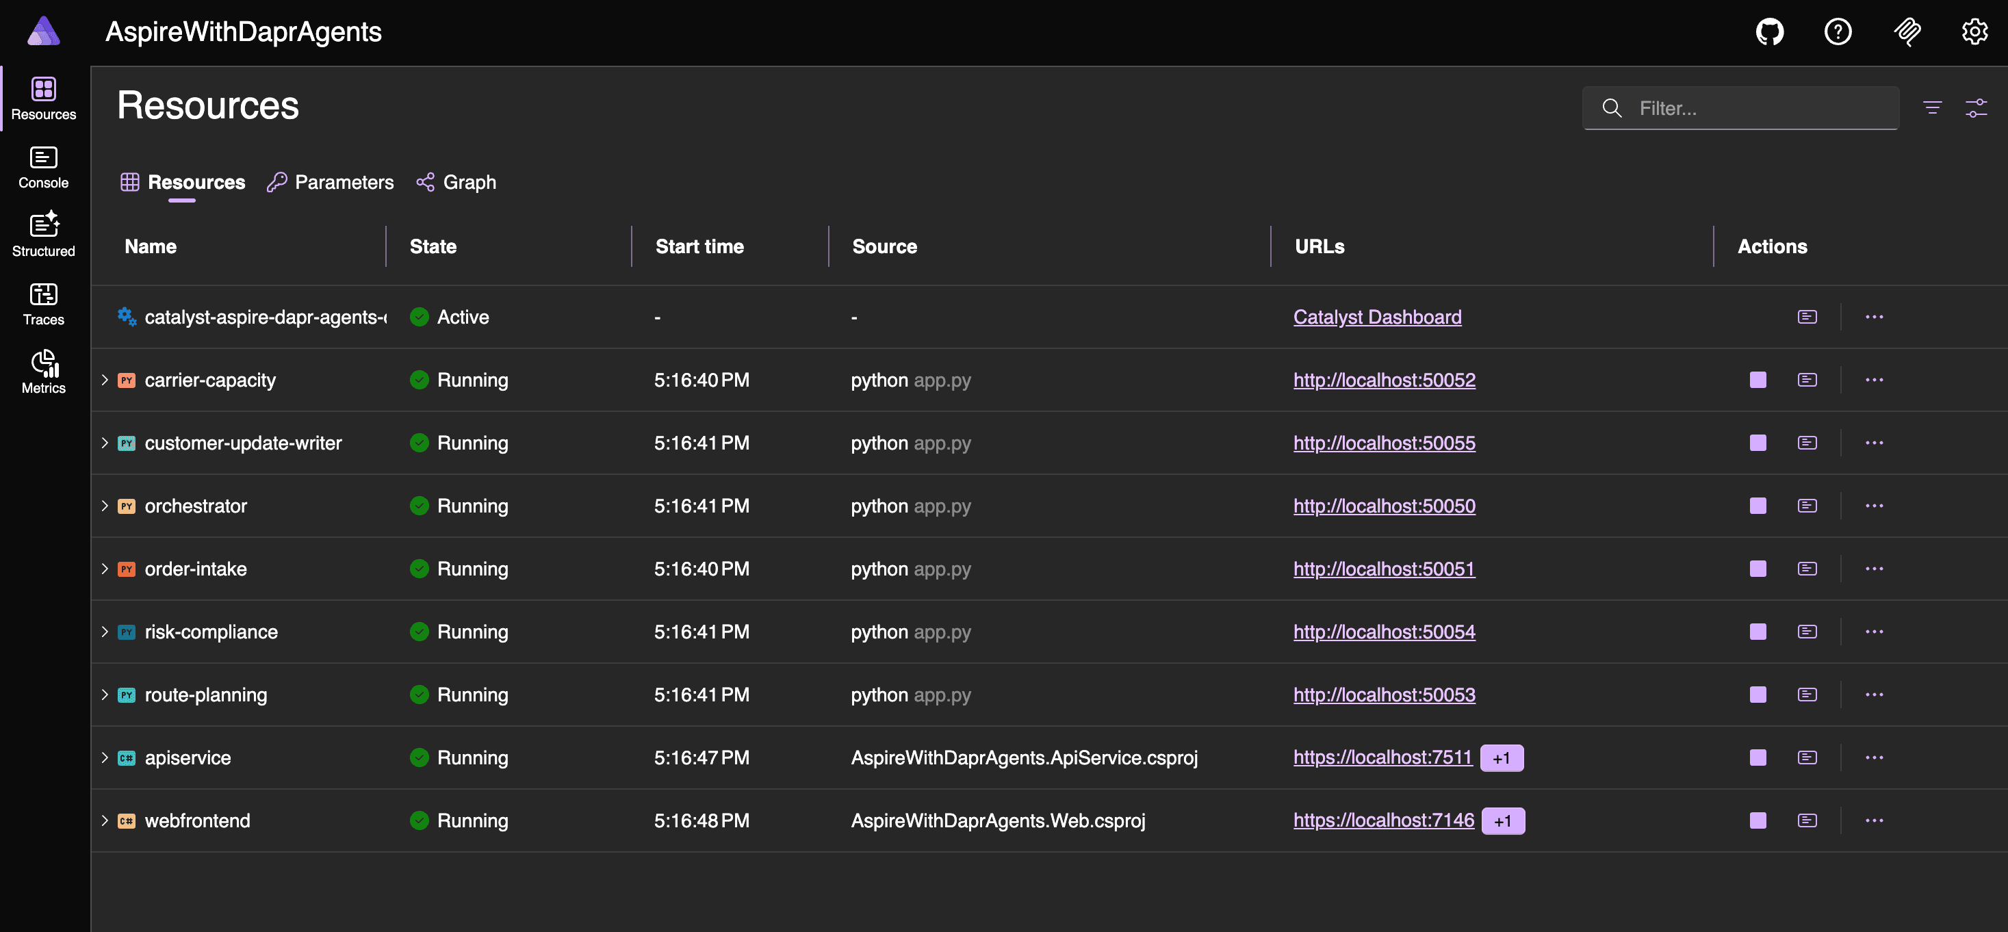Open https://localhost:7511 link

(1383, 758)
